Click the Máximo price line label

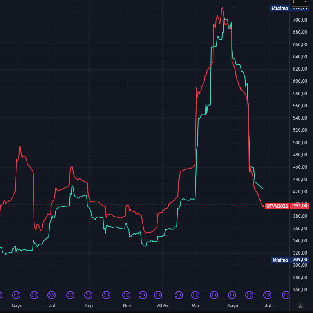pyautogui.click(x=280, y=8)
